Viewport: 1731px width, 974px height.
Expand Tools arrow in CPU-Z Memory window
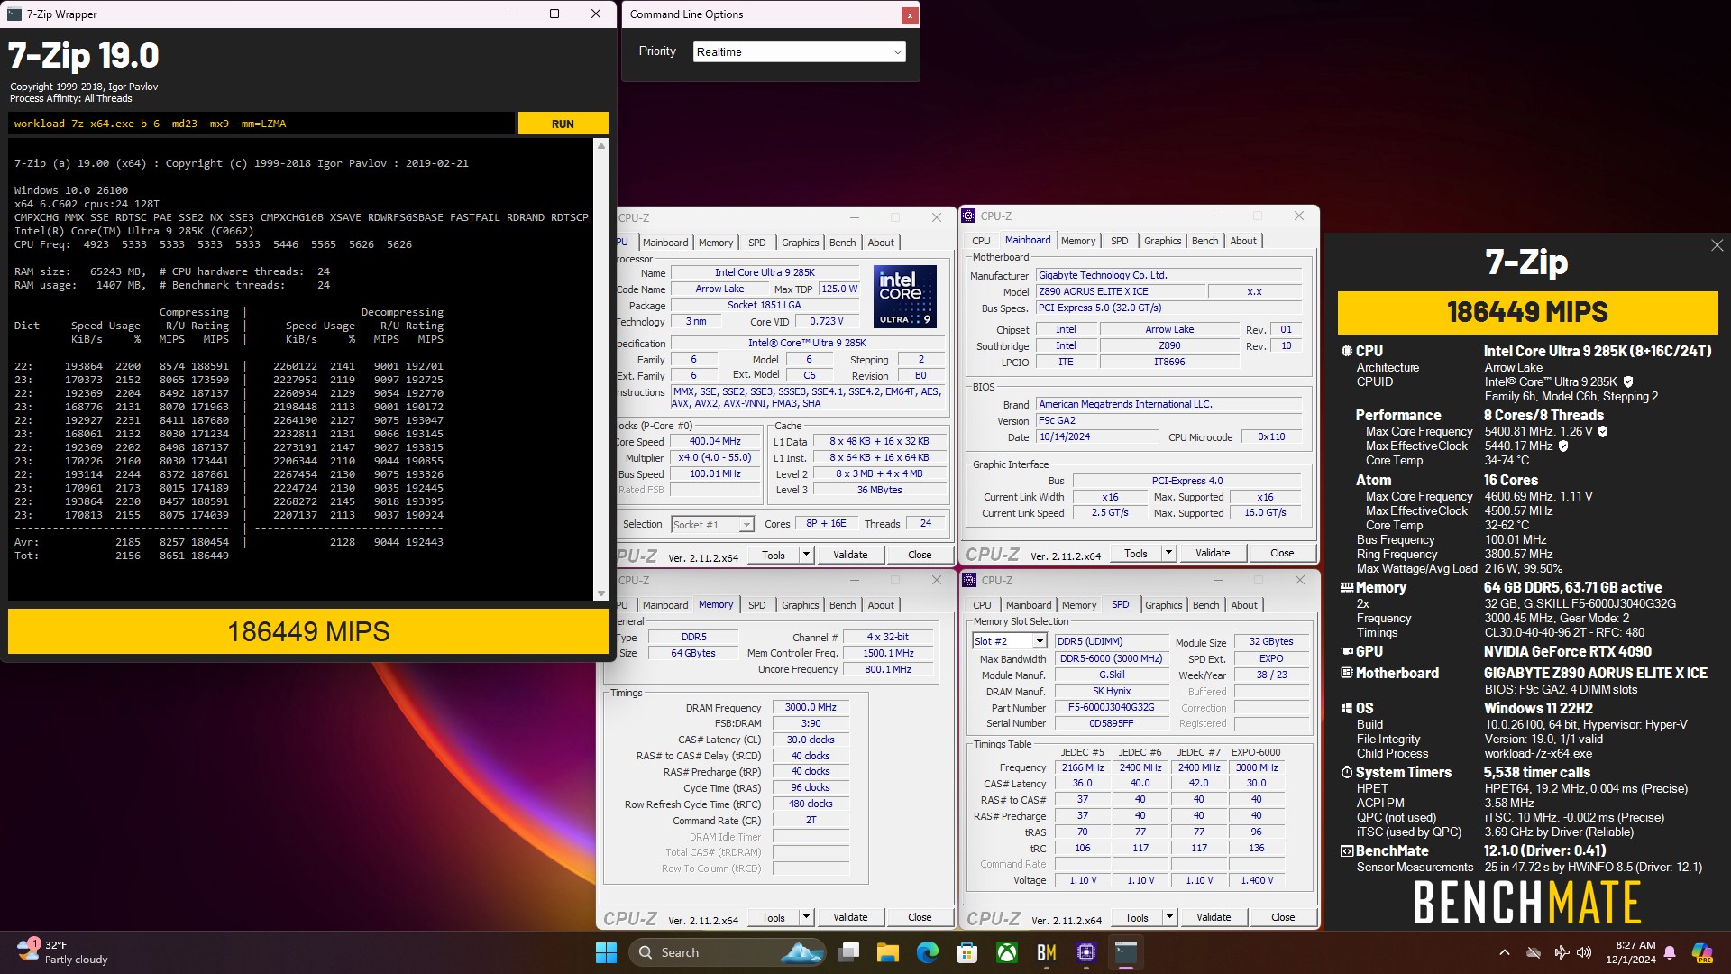click(x=807, y=917)
